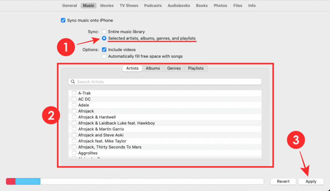This screenshot has width=330, height=191.
Task: Select Entire music library radio option
Action: point(104,32)
